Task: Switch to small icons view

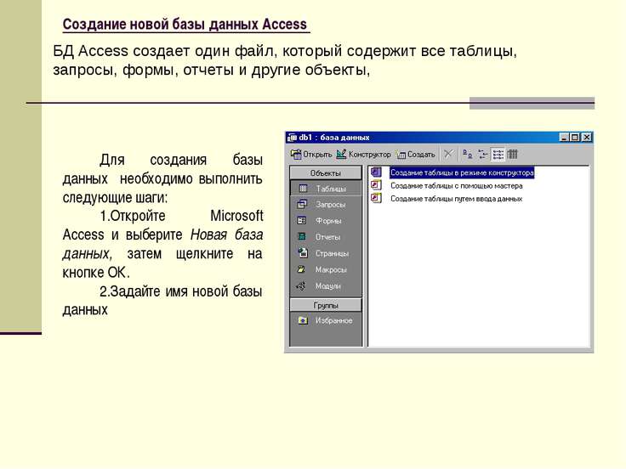Action: coord(482,154)
